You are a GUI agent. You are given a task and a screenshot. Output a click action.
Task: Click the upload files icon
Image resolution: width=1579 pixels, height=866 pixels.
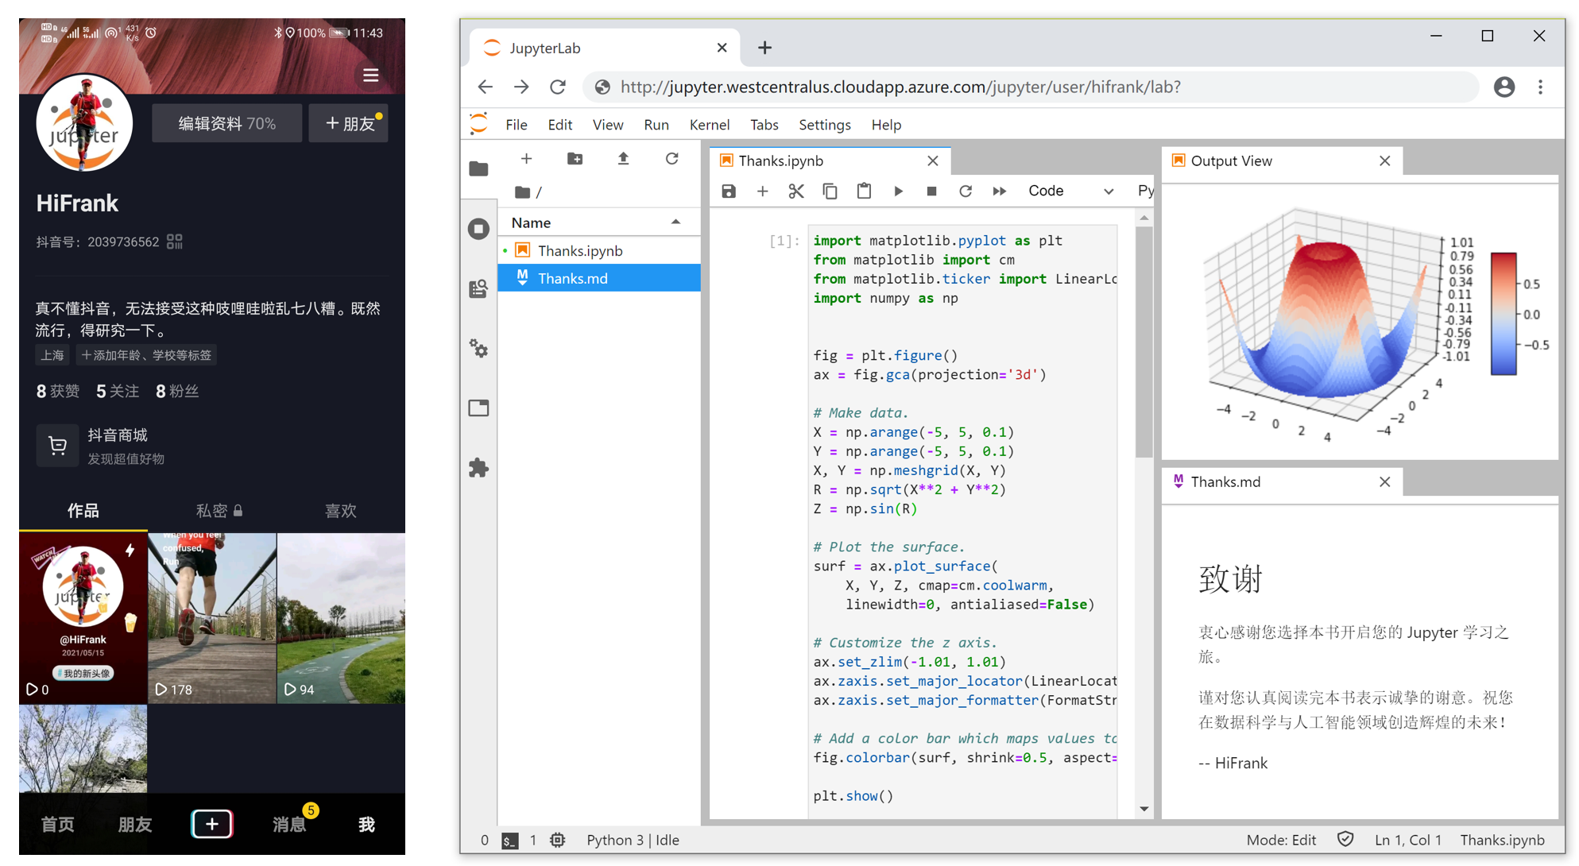pos(623,159)
